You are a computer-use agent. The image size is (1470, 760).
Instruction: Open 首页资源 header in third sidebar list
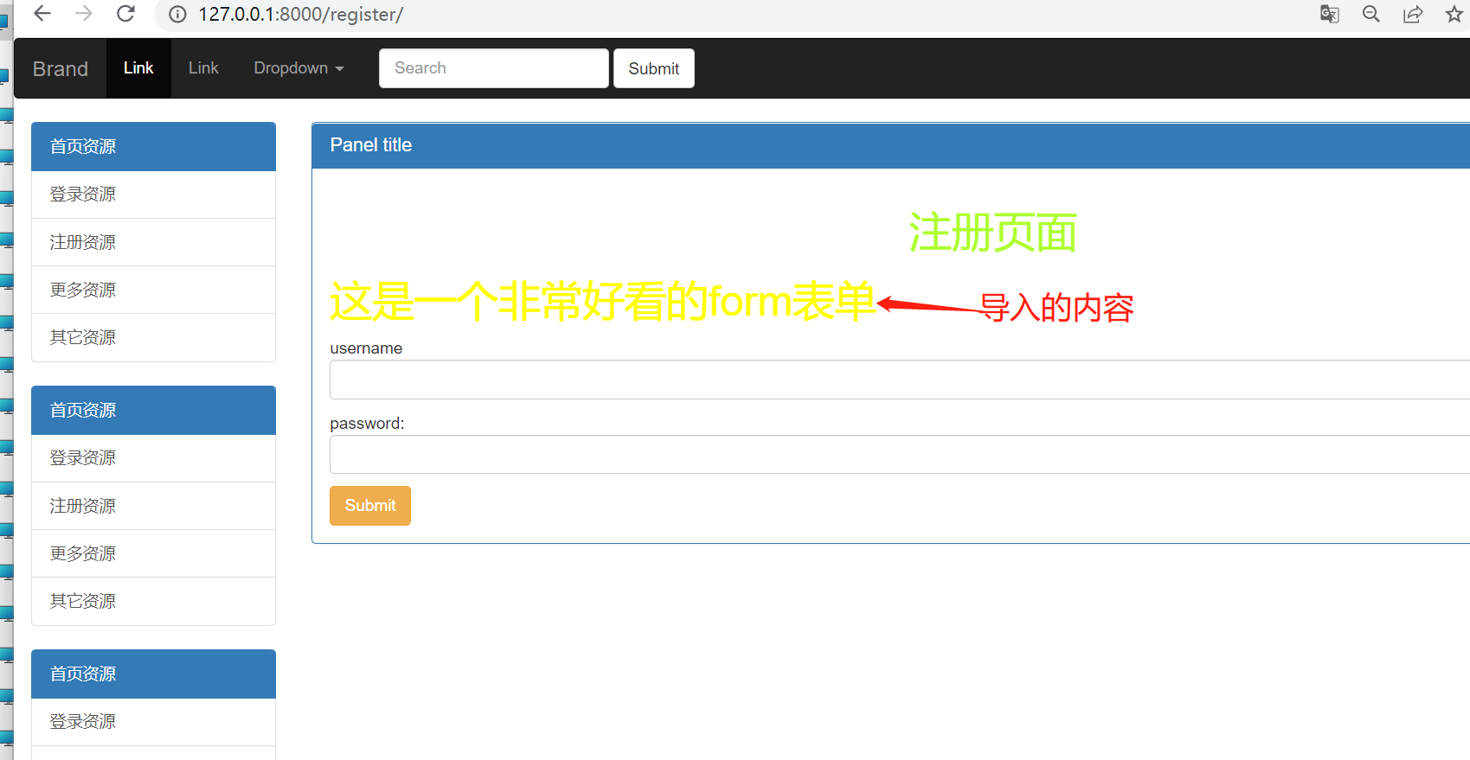tap(153, 674)
